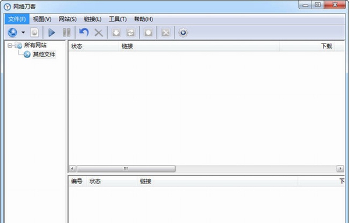Image resolution: width=349 pixels, height=223 pixels.
Task: Click the blue undo arrow icon
Action: point(84,33)
